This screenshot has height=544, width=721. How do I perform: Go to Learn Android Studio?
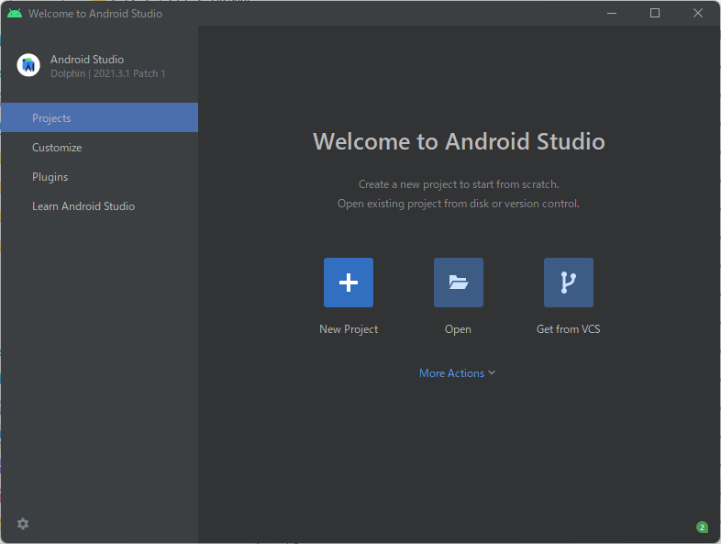tap(99, 206)
